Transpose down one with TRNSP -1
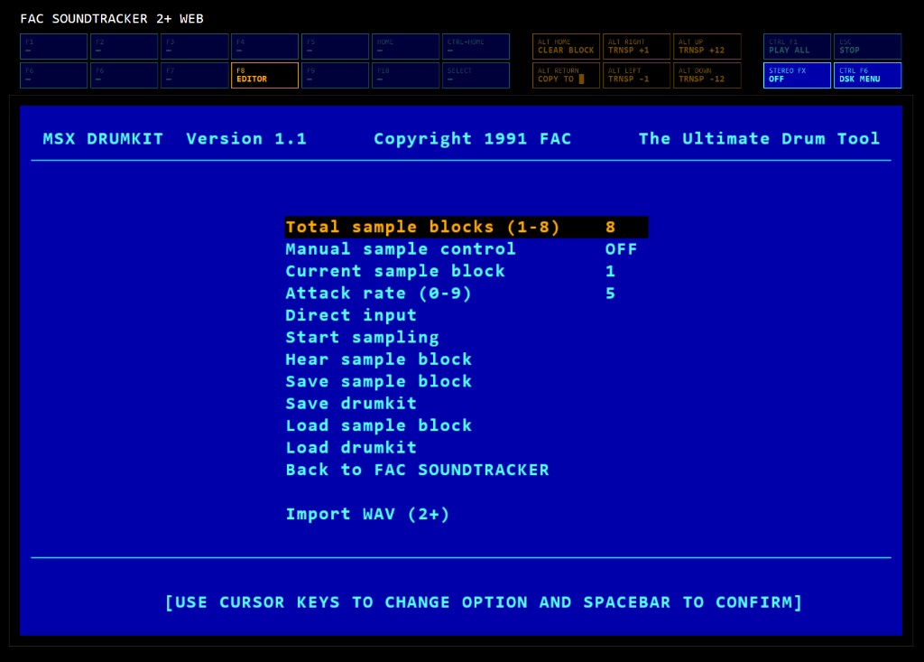The width and height of the screenshot is (924, 662). click(636, 75)
